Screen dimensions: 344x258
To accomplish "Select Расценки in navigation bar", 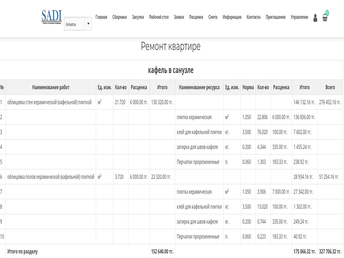I will (x=196, y=17).
